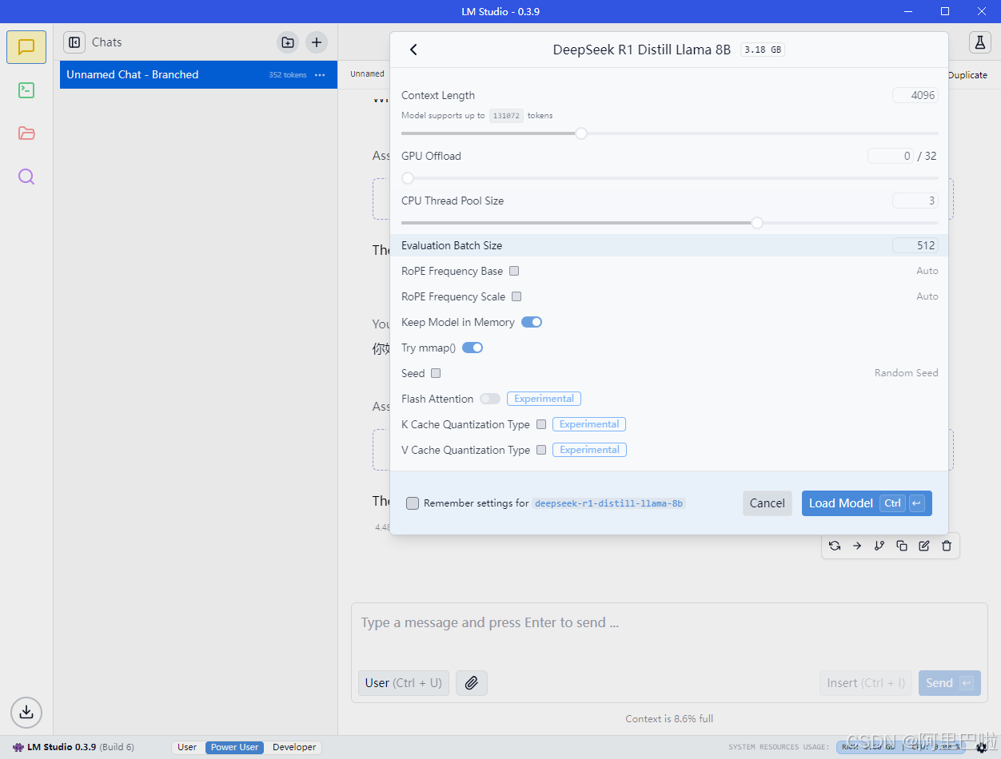
Task: Start a new chat with plus icon
Action: click(x=317, y=42)
